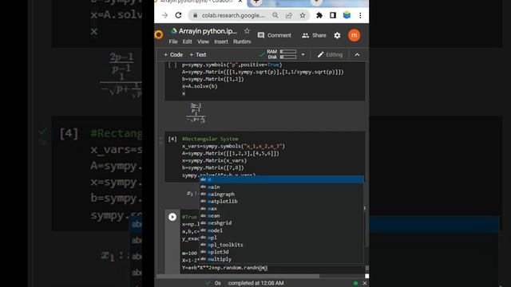
Task: Add a new code cell with + Code
Action: [x=173, y=55]
